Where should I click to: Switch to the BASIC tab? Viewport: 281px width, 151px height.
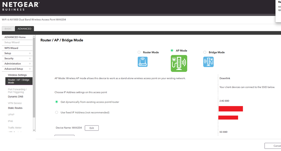tap(8, 29)
